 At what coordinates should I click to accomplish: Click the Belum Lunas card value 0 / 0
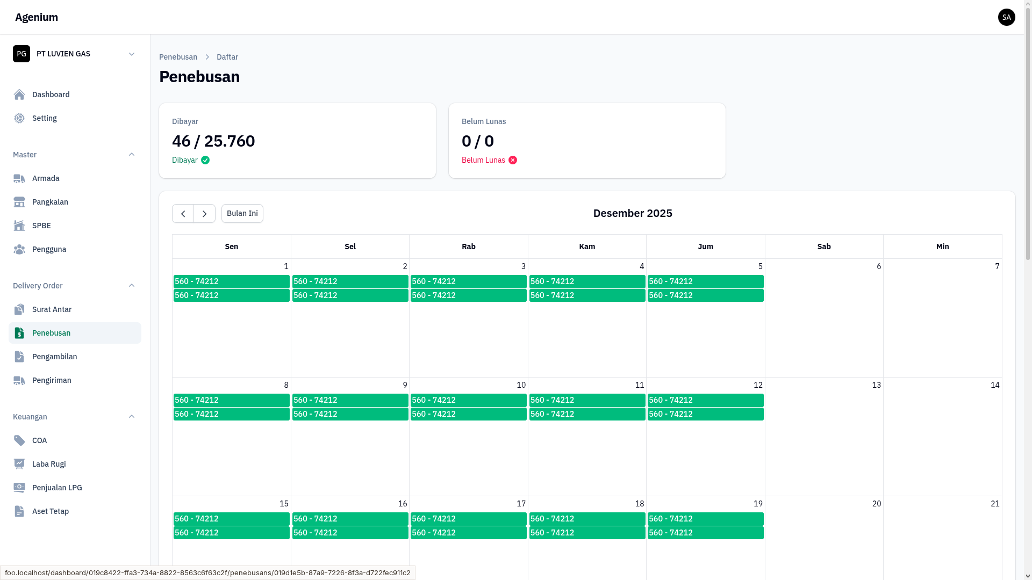pyautogui.click(x=478, y=141)
